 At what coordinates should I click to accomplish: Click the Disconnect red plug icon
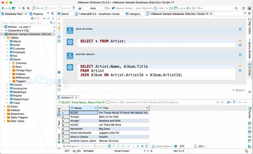coord(28,8)
